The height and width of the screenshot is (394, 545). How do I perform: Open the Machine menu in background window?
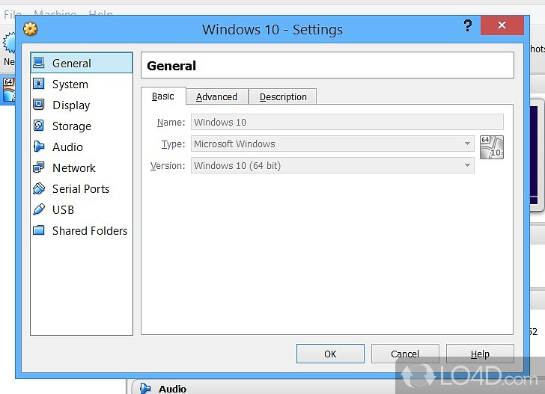55,14
